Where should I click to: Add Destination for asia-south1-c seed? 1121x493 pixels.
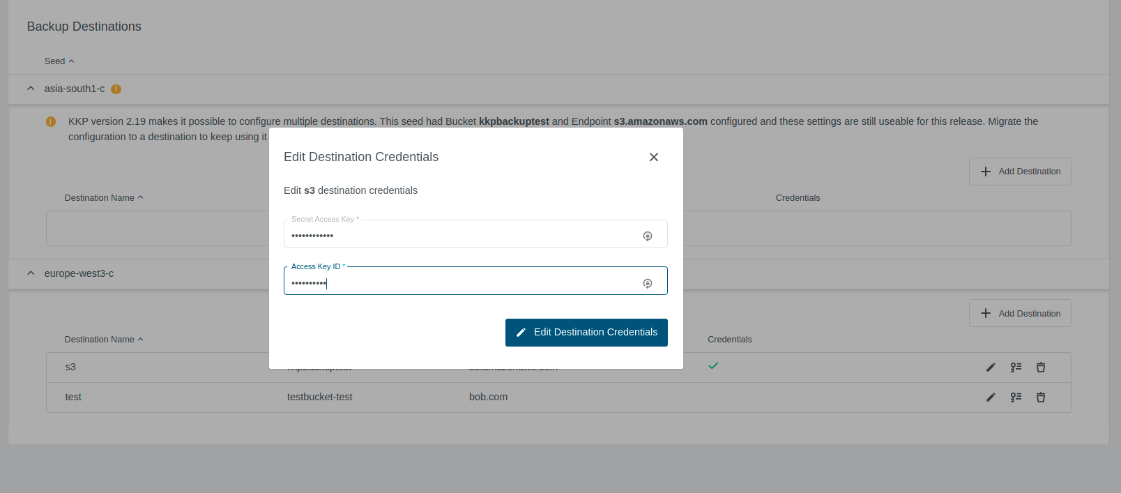(x=1019, y=172)
